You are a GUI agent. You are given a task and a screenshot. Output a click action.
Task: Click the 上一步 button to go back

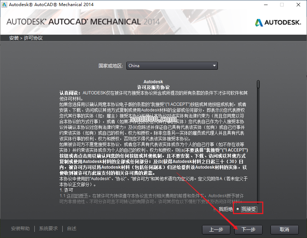(216, 230)
